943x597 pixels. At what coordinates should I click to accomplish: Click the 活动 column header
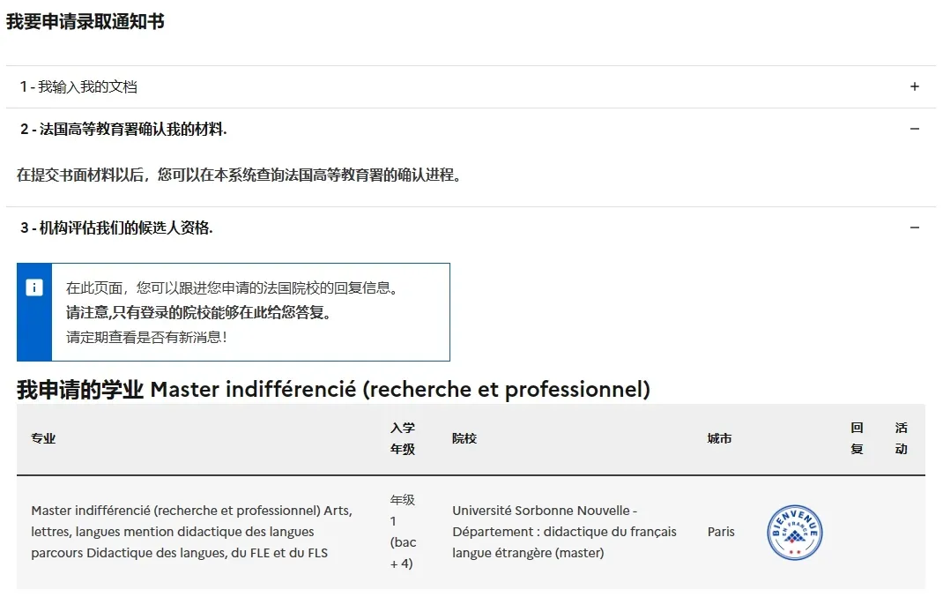point(902,438)
